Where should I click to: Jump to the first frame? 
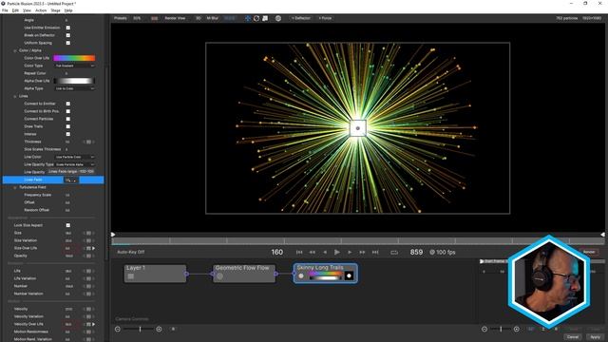(x=299, y=252)
